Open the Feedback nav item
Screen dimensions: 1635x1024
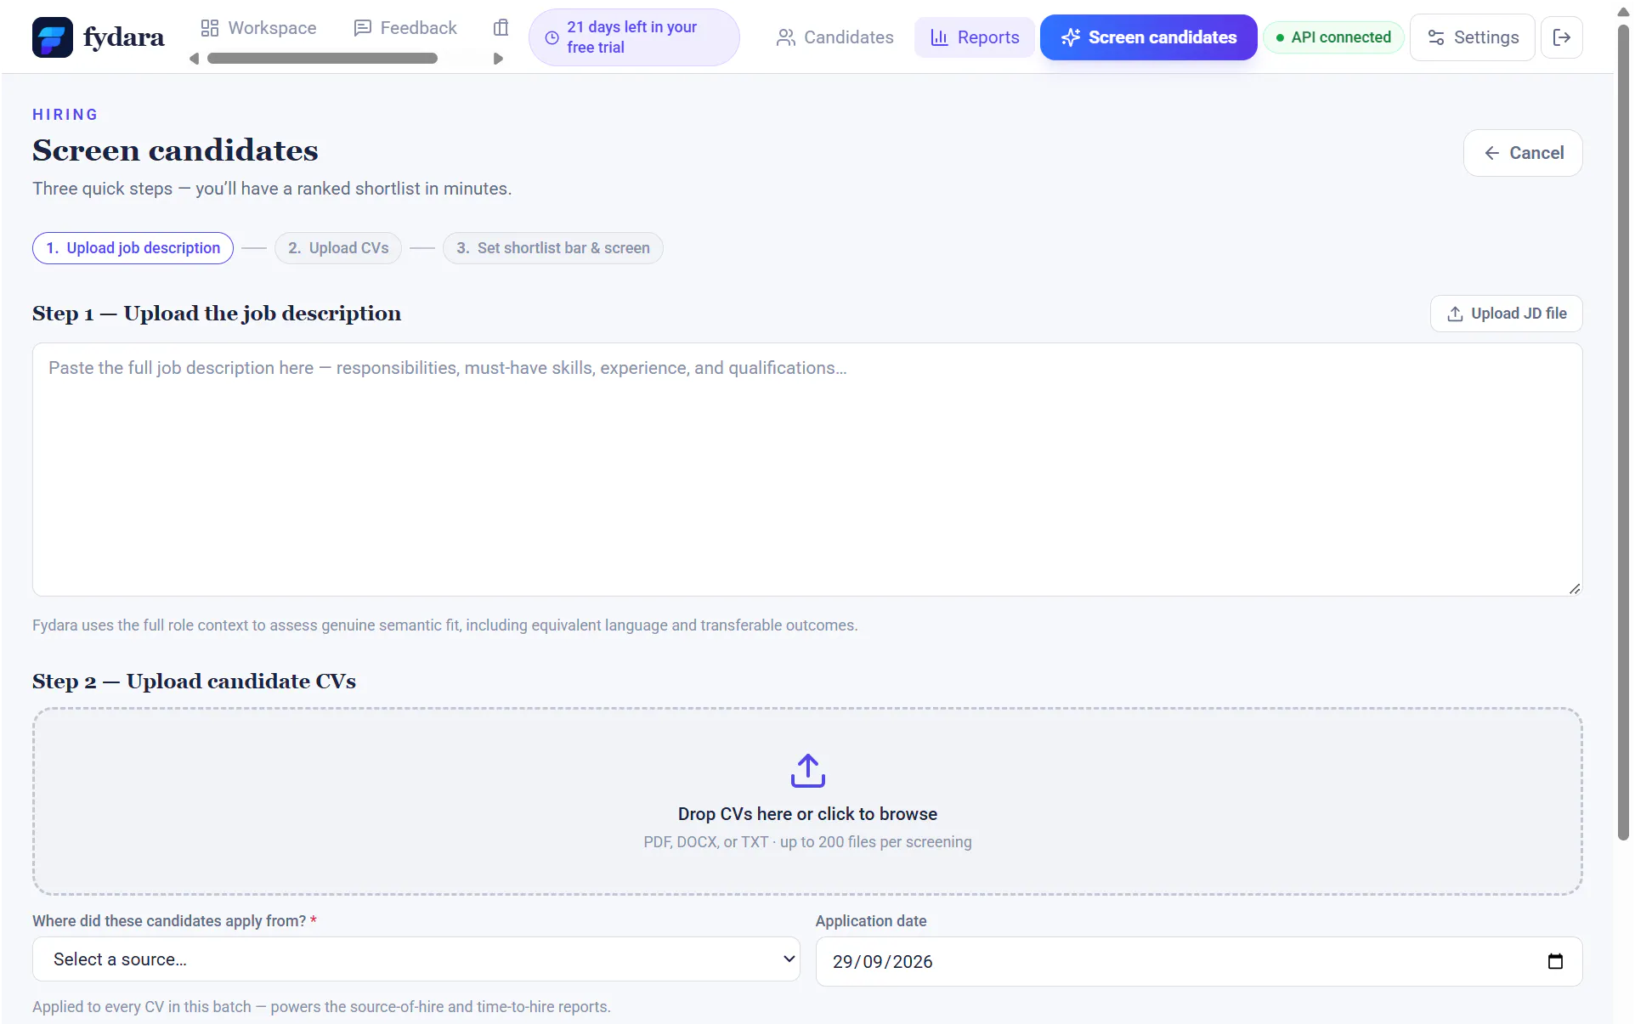tap(405, 28)
